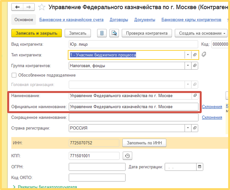The height and width of the screenshot is (190, 230).
Task: Open Склонения link for Официальное наименование
Action: [x=212, y=107]
